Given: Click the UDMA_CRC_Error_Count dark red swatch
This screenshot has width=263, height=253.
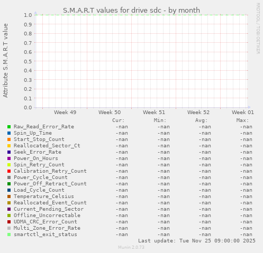Looking at the screenshot, I should pyautogui.click(x=9, y=222).
